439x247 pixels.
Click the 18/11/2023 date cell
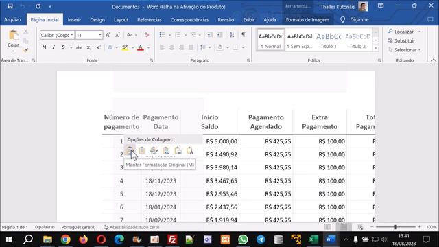pyautogui.click(x=161, y=181)
